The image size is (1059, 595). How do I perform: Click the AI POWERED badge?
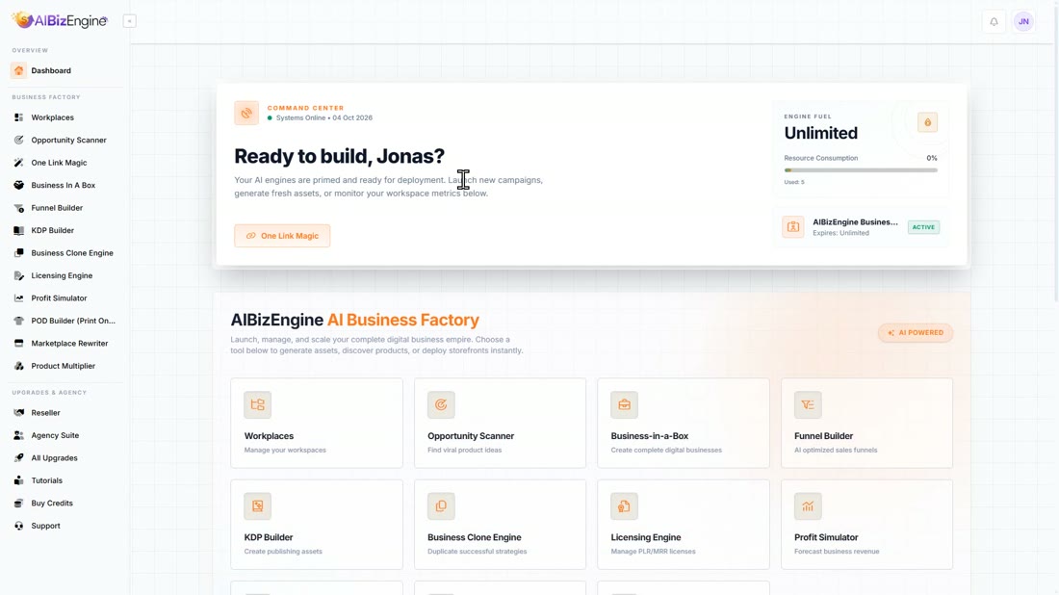pos(916,333)
